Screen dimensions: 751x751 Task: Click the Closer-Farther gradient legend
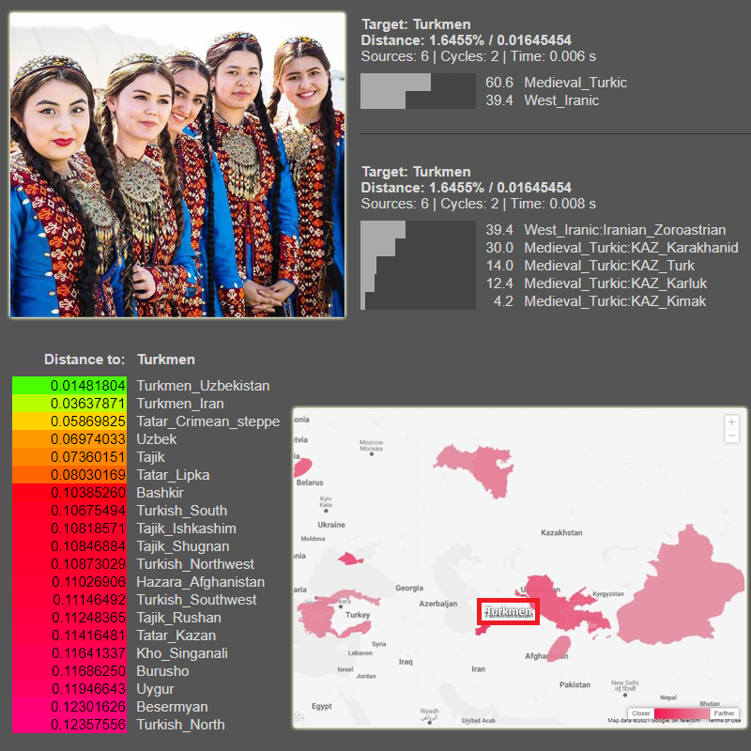(x=683, y=713)
